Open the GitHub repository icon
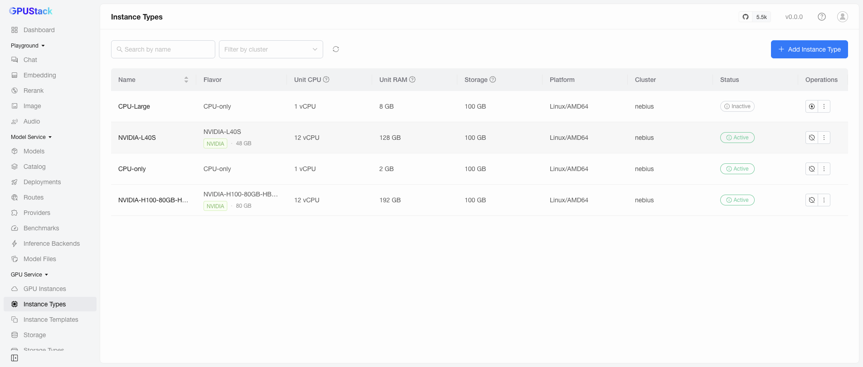This screenshot has height=367, width=863. [x=746, y=17]
